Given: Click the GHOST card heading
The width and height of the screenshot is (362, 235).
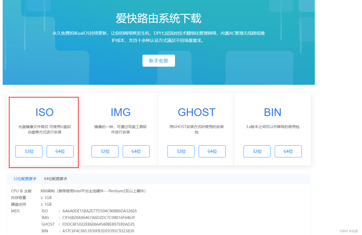Looking at the screenshot, I should pyautogui.click(x=197, y=112).
